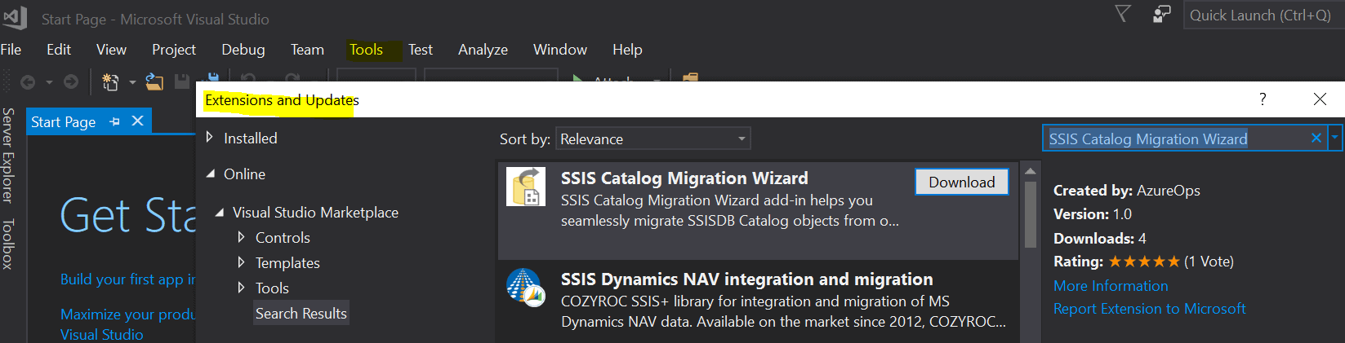This screenshot has width=1345, height=343.
Task: Open the Debug menu
Action: tap(243, 50)
